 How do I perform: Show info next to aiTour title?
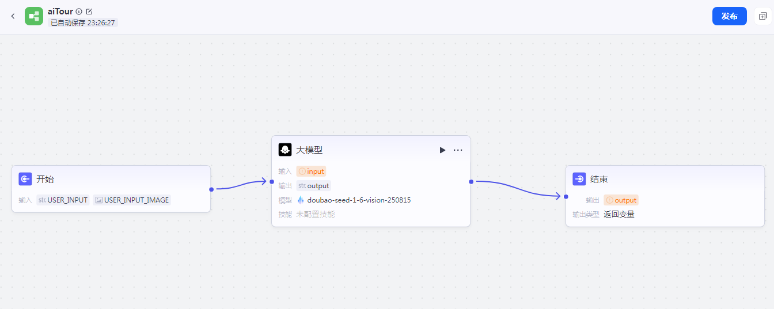(x=79, y=12)
